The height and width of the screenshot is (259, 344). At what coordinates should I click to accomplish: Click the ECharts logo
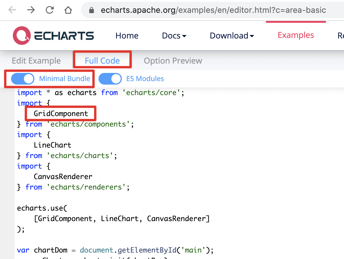pyautogui.click(x=53, y=35)
